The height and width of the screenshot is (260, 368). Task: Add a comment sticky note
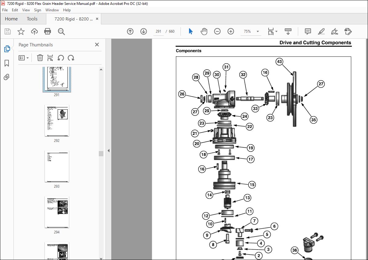(308, 31)
